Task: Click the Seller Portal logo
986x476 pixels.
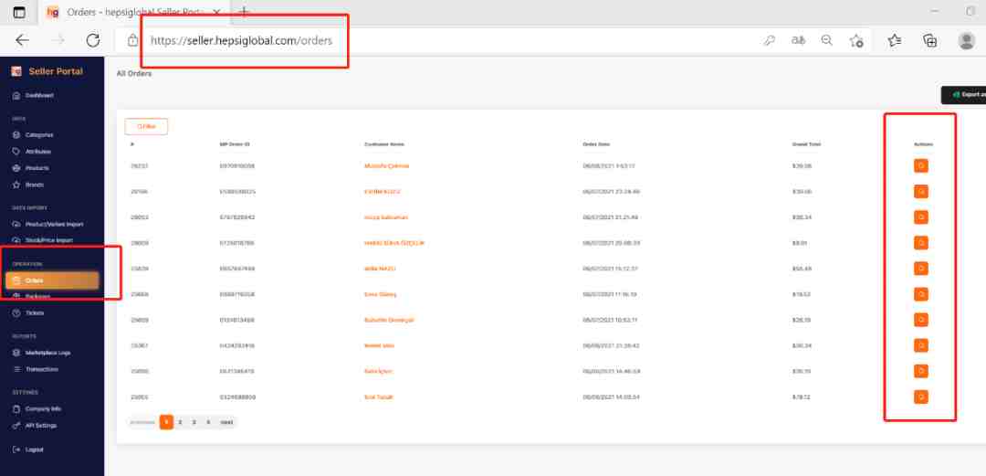Action: pos(47,71)
